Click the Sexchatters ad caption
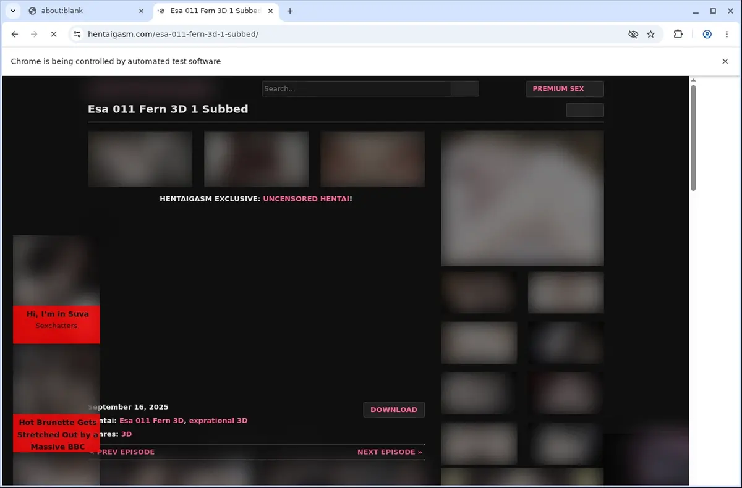The image size is (742, 488). [x=56, y=326]
